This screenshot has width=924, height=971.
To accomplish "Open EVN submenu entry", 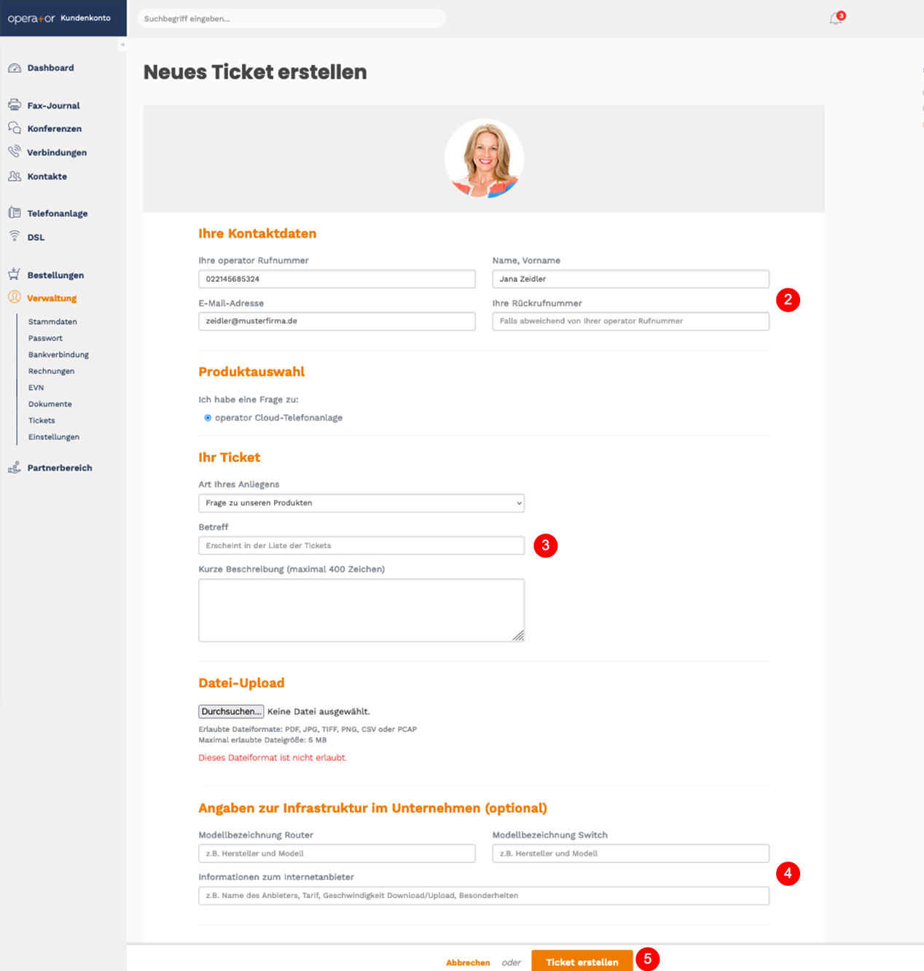I will click(36, 388).
